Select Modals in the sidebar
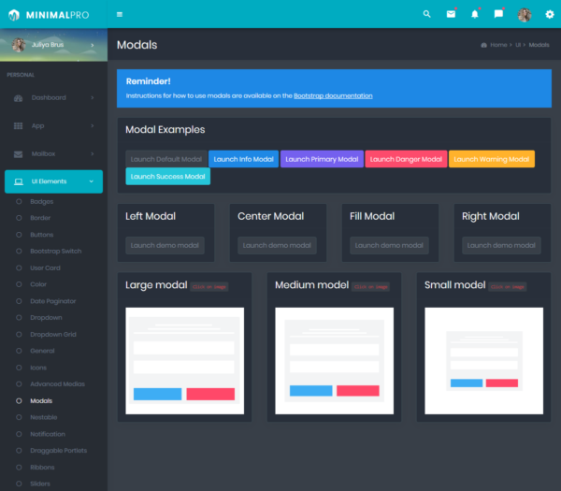Image resolution: width=561 pixels, height=491 pixels. click(x=41, y=401)
